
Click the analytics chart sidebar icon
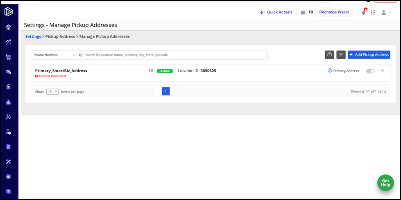click(8, 42)
